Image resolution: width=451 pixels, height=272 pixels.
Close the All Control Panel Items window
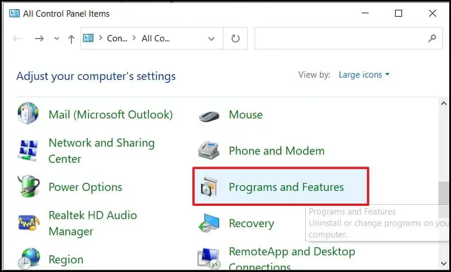[x=433, y=13]
